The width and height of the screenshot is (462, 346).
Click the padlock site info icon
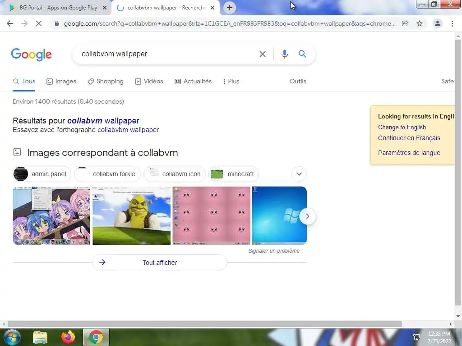[x=57, y=23]
